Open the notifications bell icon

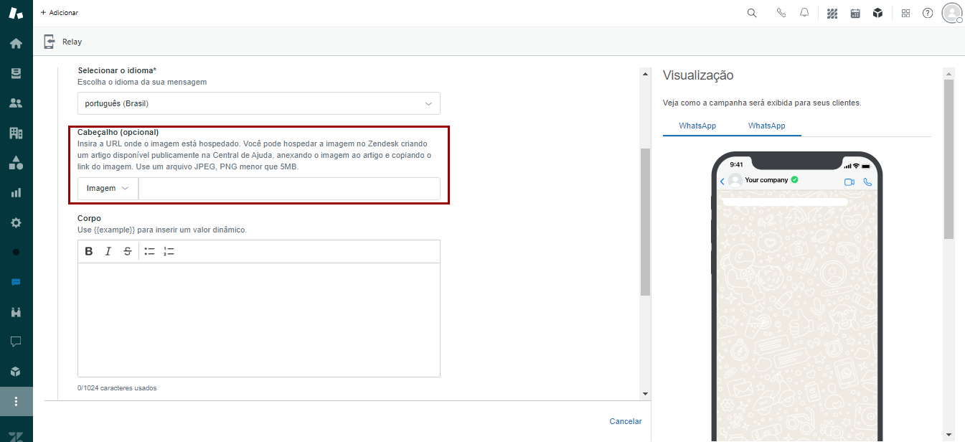(804, 13)
